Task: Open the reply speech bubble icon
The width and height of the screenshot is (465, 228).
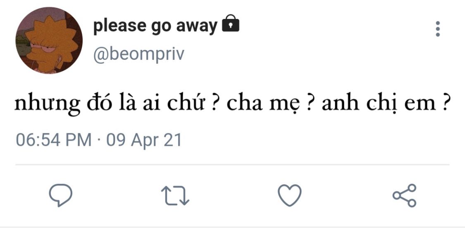Action: tap(60, 195)
